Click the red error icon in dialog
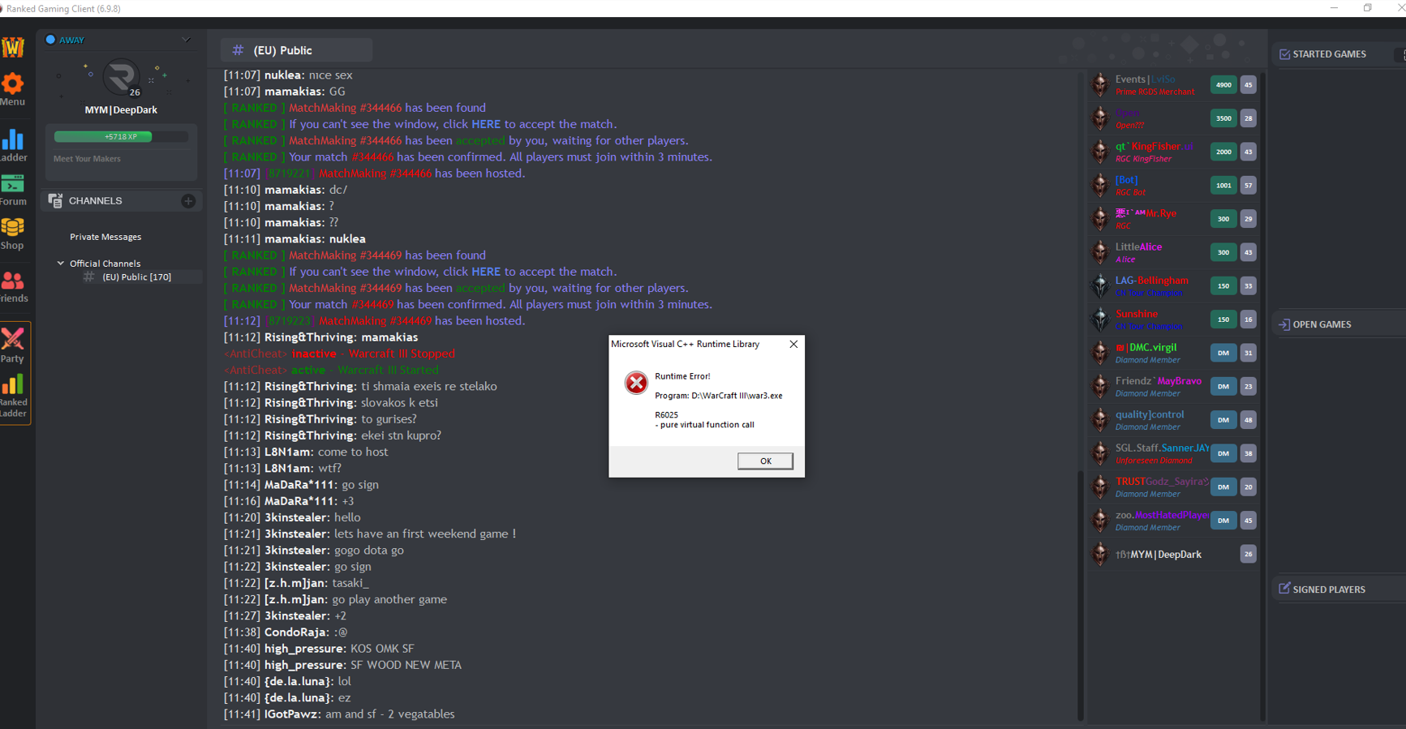1406x729 pixels. pos(636,383)
